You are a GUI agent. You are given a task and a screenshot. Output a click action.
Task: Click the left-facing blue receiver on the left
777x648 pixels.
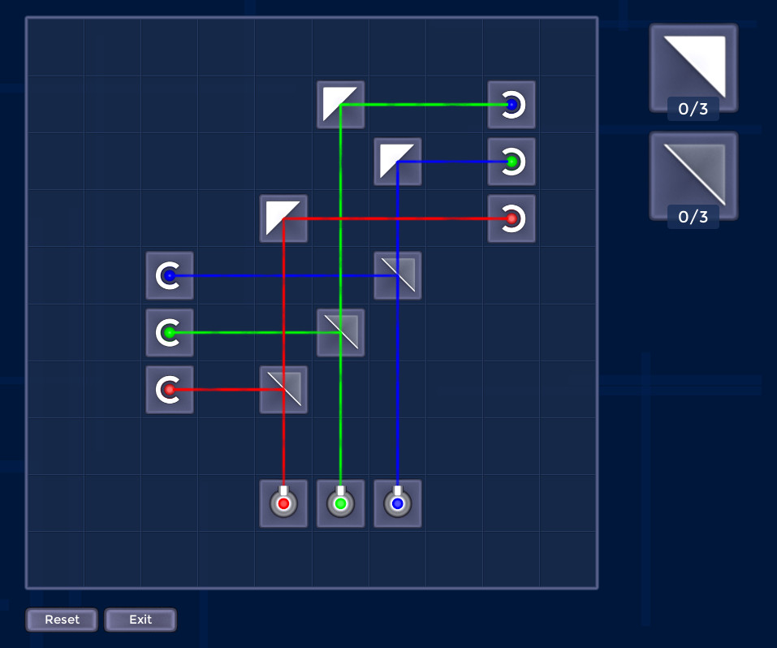[169, 276]
